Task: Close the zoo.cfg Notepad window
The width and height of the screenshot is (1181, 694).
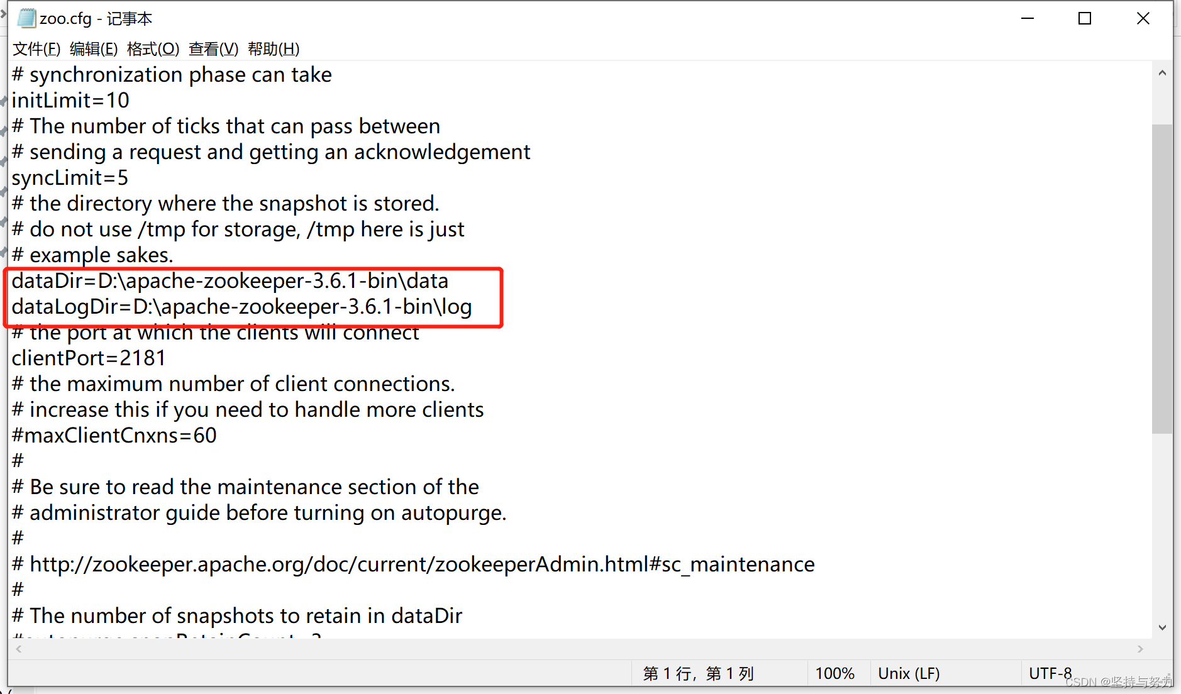Action: 1143,18
